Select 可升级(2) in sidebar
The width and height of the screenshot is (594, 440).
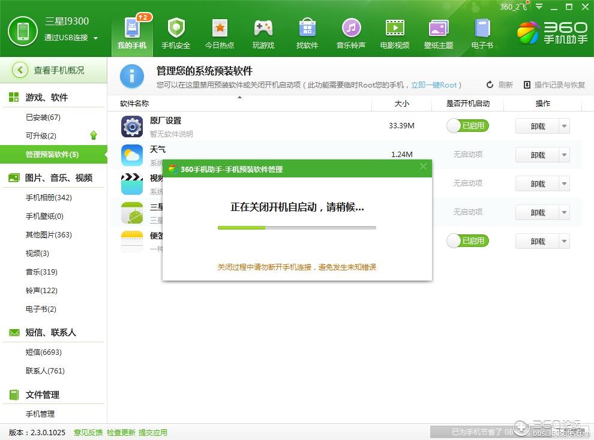(x=41, y=136)
